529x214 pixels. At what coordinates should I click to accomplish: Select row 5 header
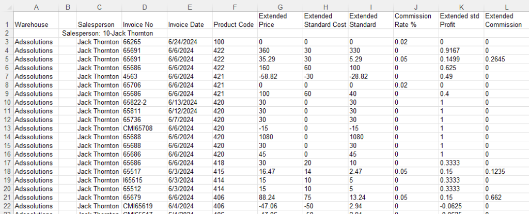7,59
